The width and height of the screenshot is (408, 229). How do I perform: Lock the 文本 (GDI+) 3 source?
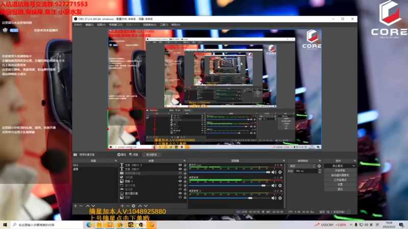tap(185, 165)
